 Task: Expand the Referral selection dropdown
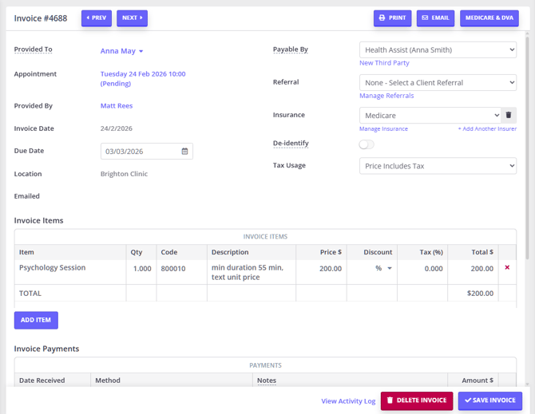tap(438, 82)
